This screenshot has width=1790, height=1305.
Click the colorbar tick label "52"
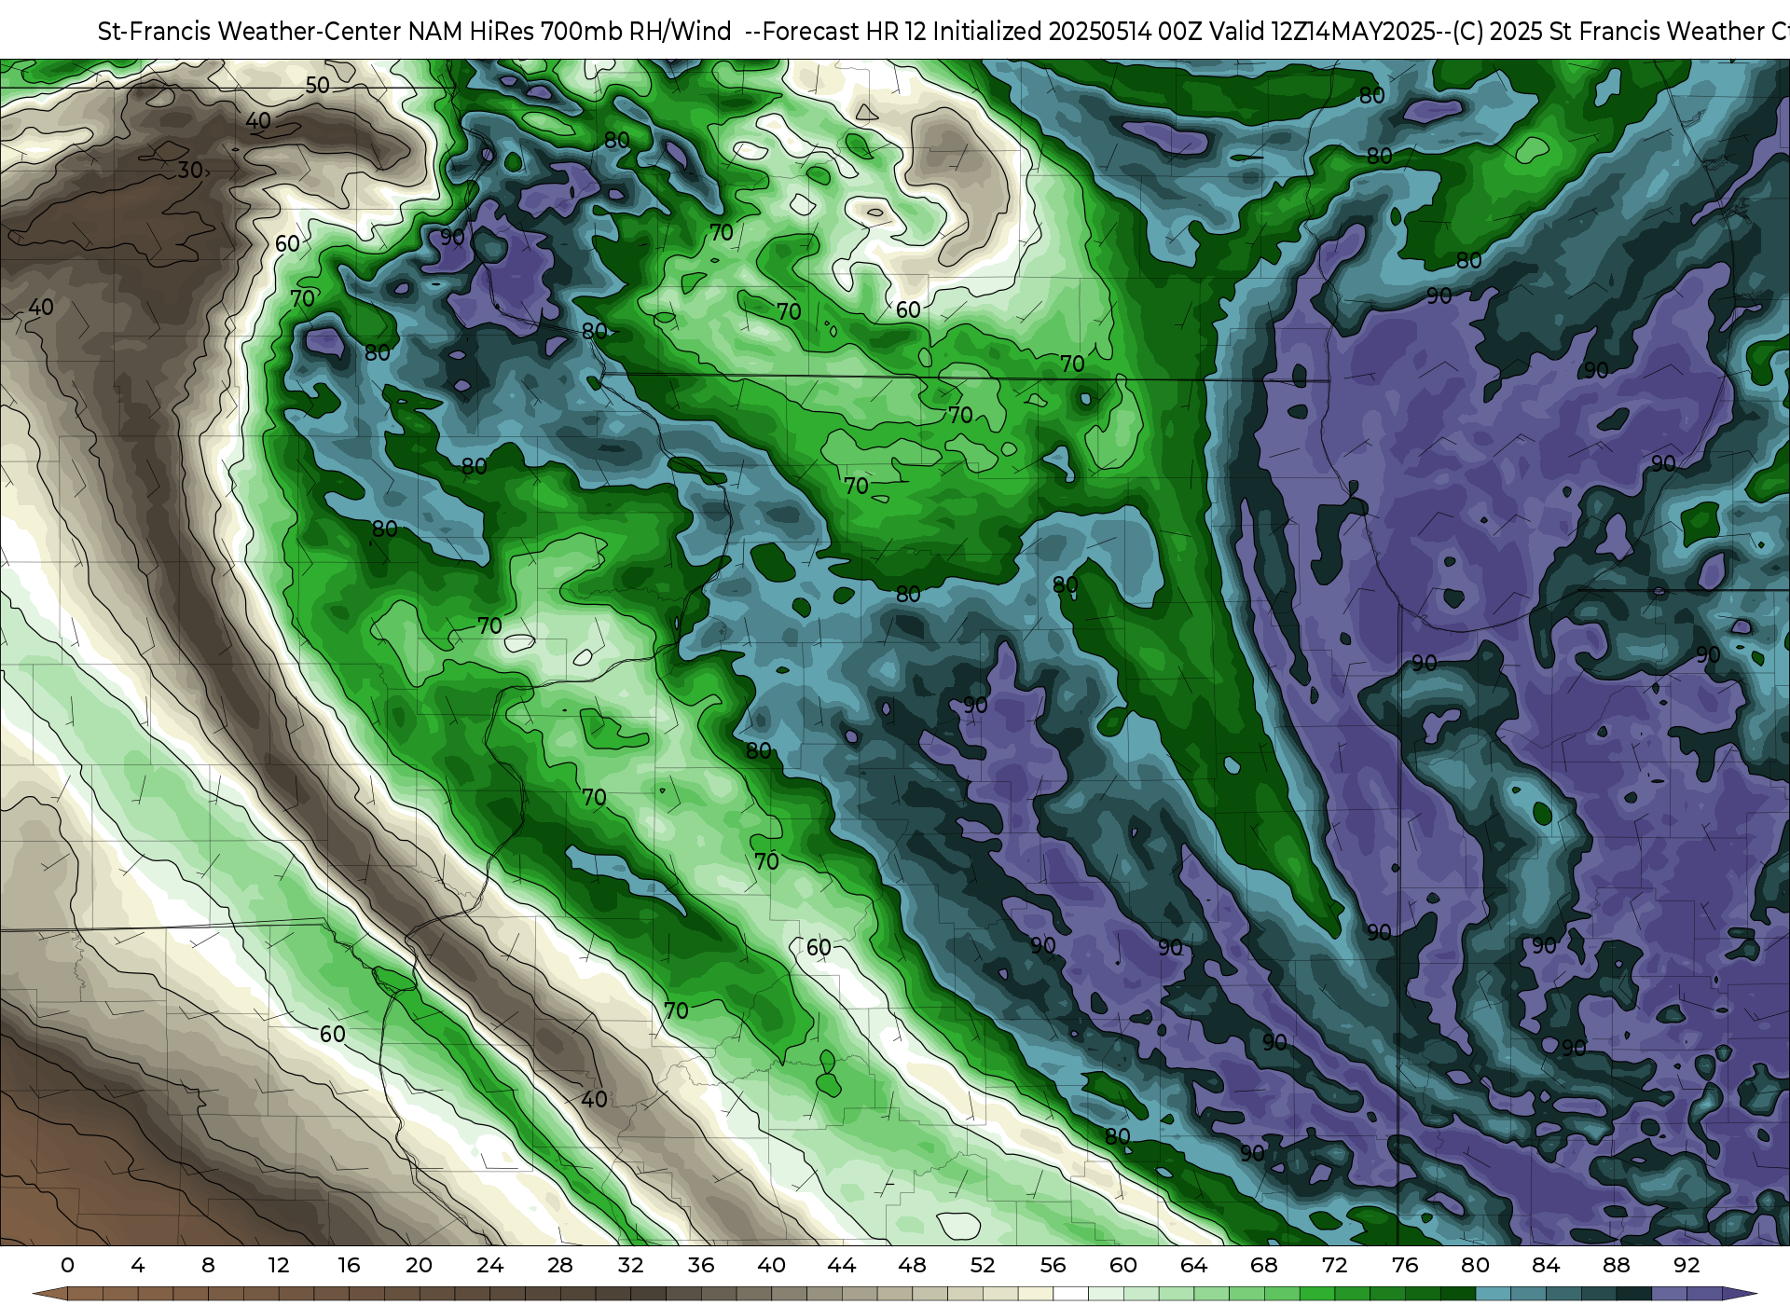[983, 1265]
